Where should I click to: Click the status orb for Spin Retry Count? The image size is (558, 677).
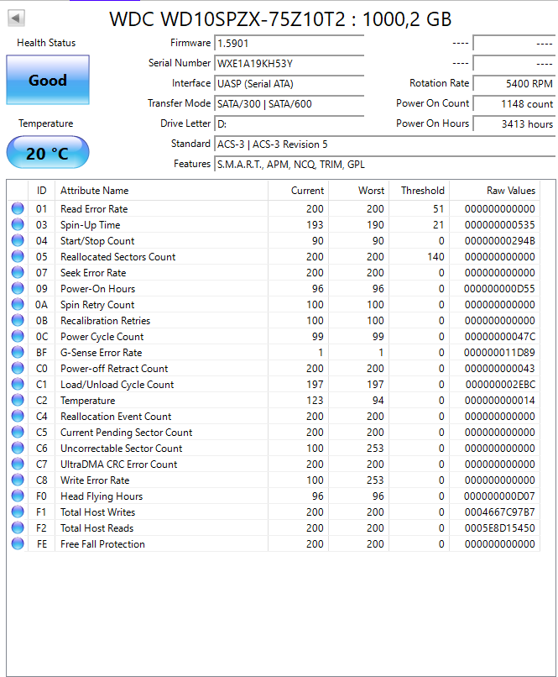[18, 304]
